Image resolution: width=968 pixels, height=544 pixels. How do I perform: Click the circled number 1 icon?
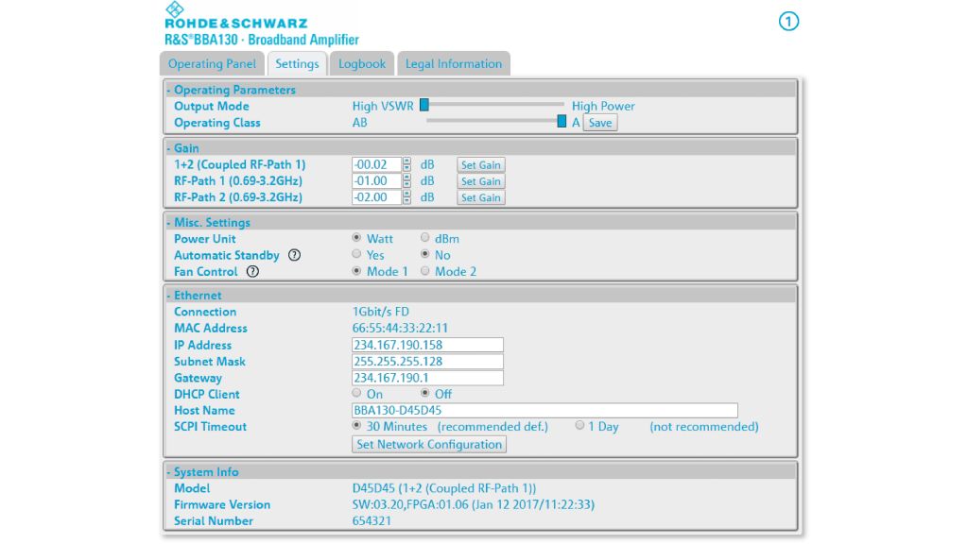788,21
